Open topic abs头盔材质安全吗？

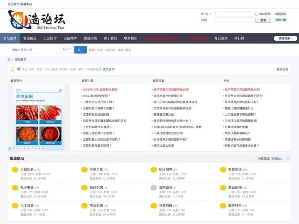tap(96, 96)
